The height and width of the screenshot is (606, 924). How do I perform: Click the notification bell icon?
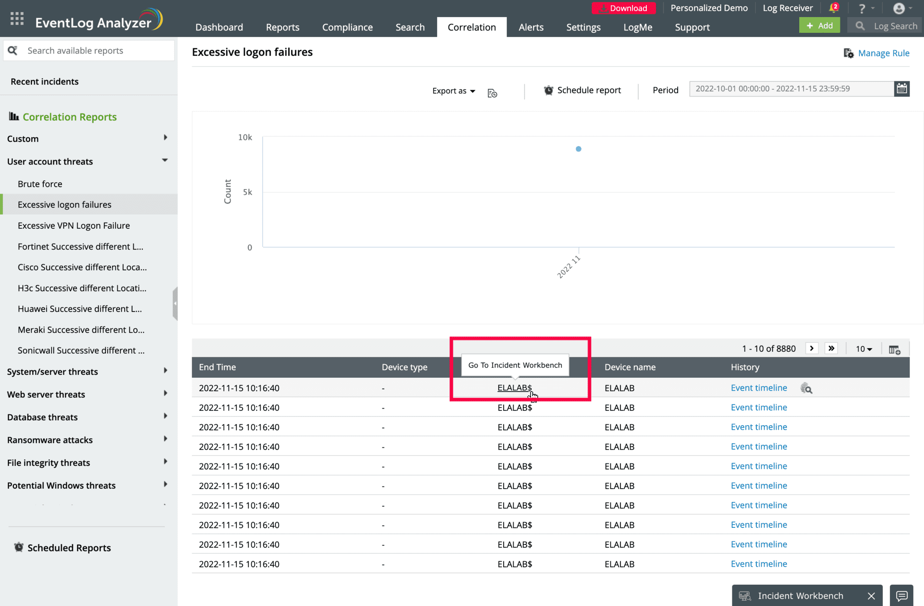(833, 8)
